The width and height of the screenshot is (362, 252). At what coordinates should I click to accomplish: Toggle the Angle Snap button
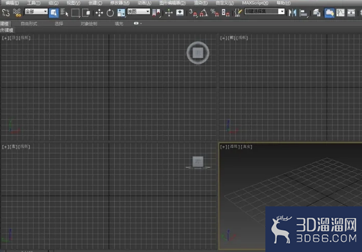point(204,13)
